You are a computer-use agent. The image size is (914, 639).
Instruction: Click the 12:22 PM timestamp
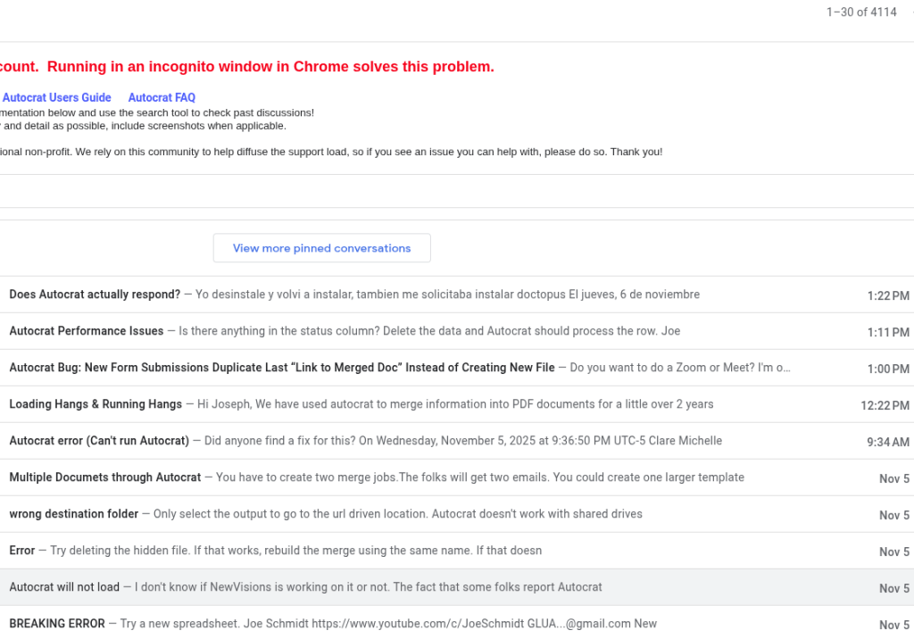885,405
